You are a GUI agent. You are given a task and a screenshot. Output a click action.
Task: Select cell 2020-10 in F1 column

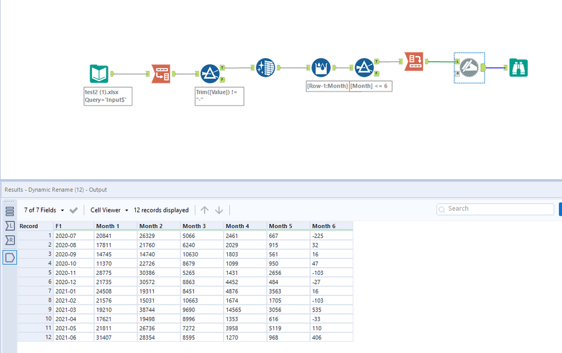(x=74, y=264)
